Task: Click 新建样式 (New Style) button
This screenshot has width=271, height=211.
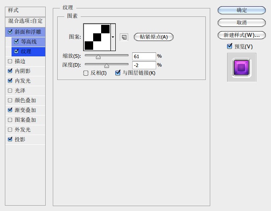Action: tap(242, 35)
